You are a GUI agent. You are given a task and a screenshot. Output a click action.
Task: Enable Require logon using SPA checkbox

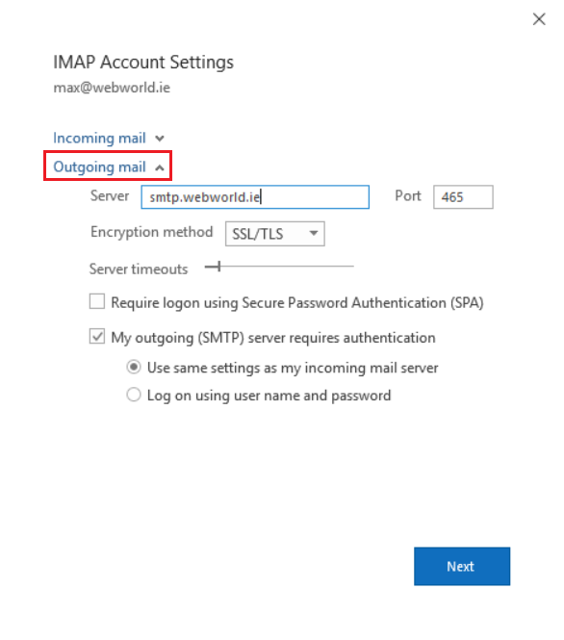tap(97, 301)
